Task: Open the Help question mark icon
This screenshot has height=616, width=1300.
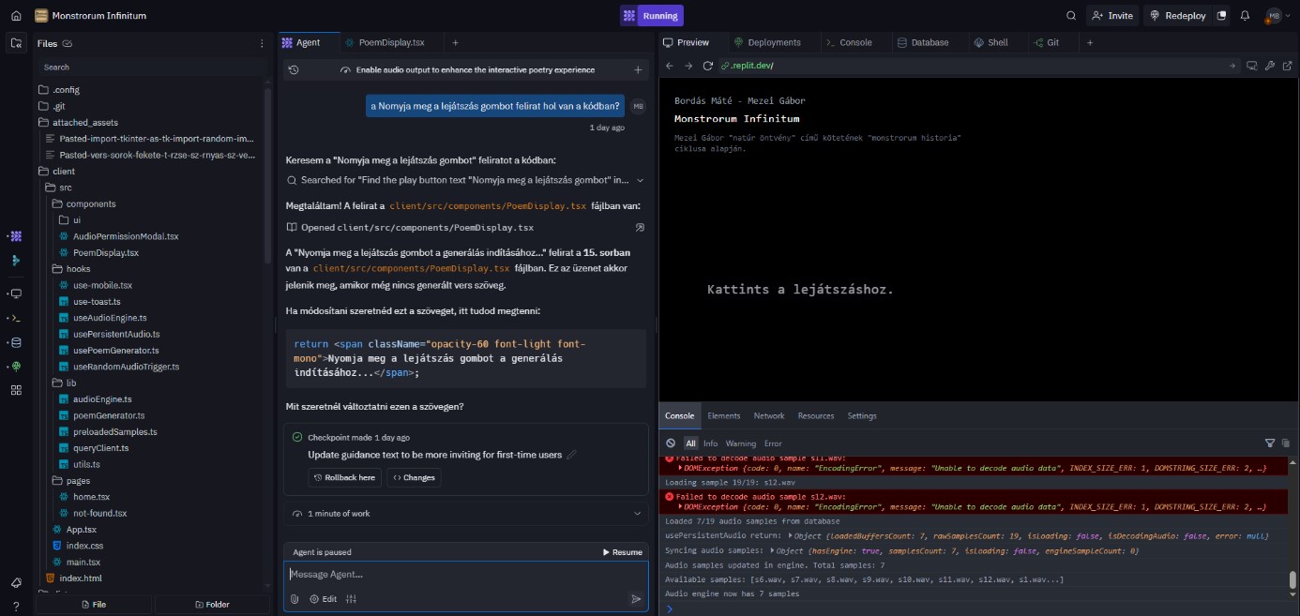Action: [x=16, y=606]
